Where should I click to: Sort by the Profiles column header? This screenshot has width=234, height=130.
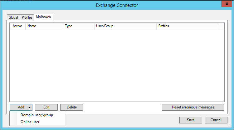click(188, 26)
